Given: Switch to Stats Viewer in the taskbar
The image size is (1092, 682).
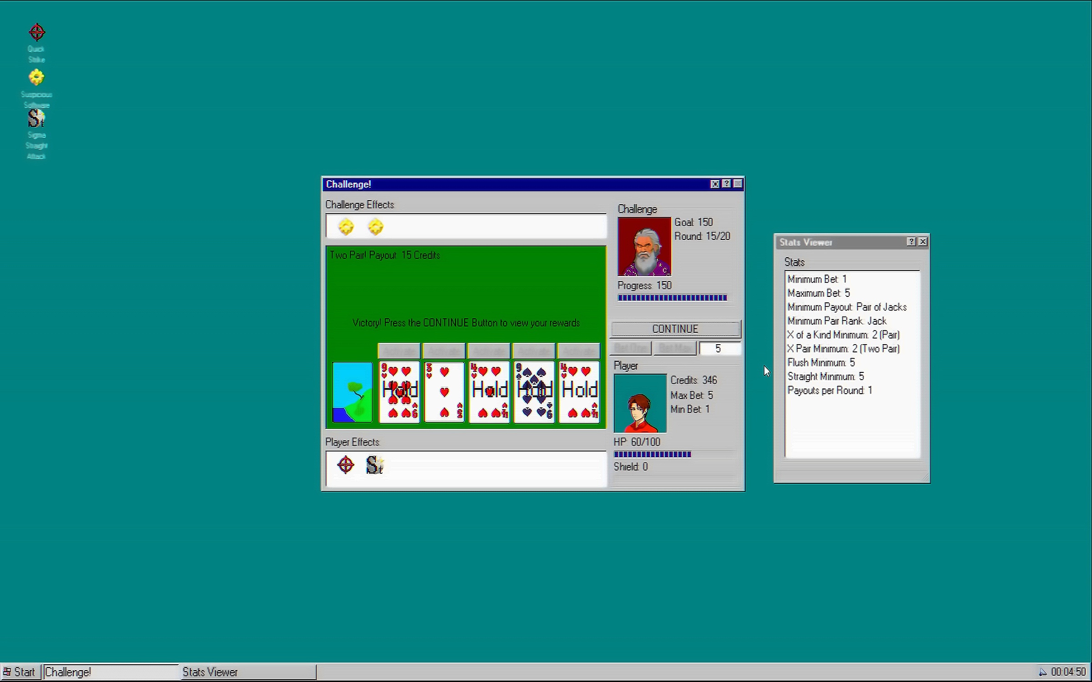Looking at the screenshot, I should [x=247, y=672].
